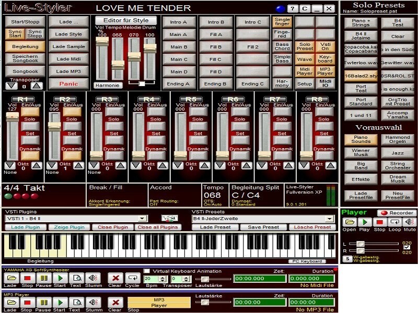The height and width of the screenshot is (313, 418).
Task: Expand the VSTi Plugins dropdown
Action: click(x=142, y=219)
